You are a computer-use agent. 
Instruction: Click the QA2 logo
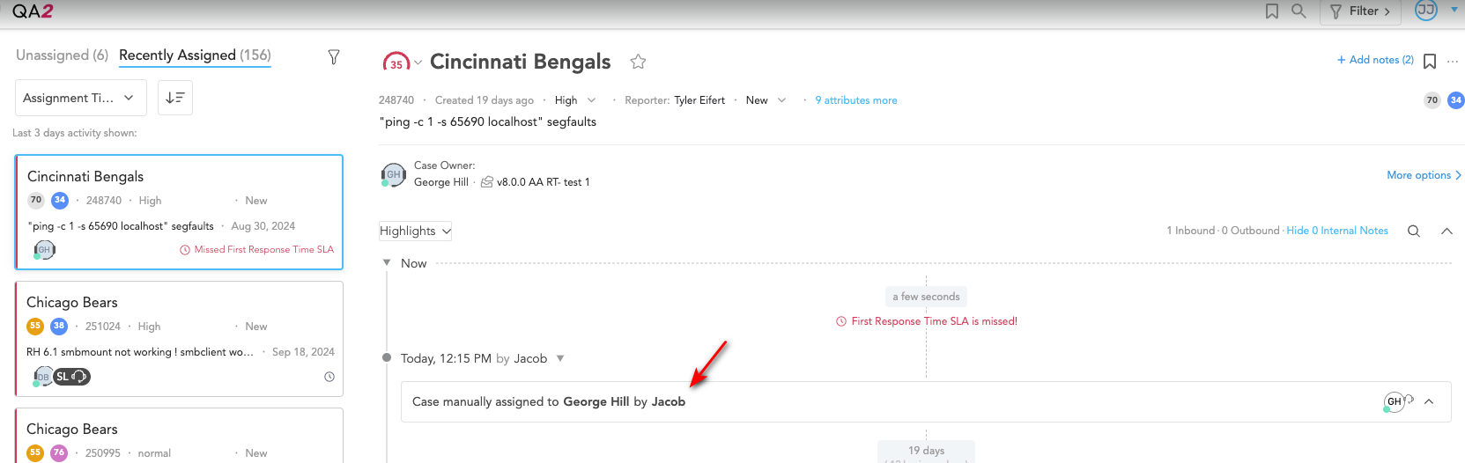click(33, 11)
